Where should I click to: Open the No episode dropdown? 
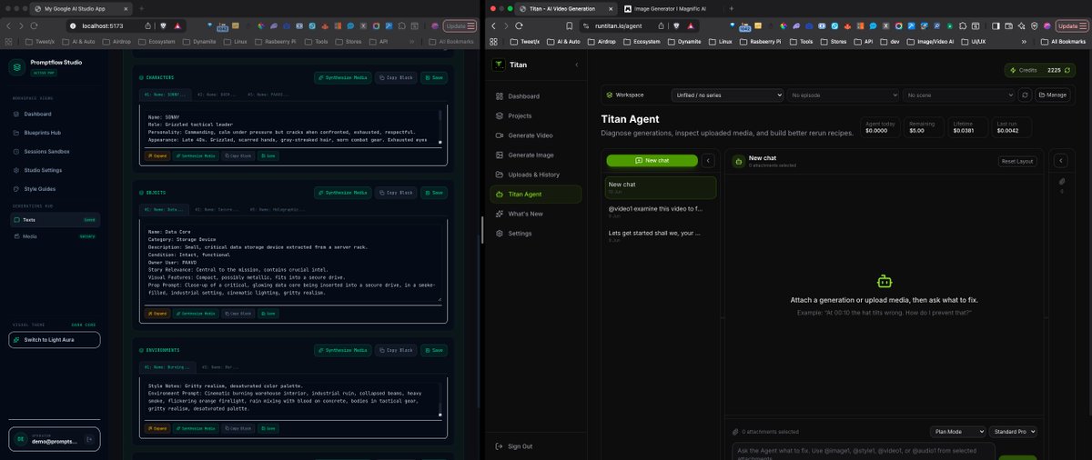point(843,95)
